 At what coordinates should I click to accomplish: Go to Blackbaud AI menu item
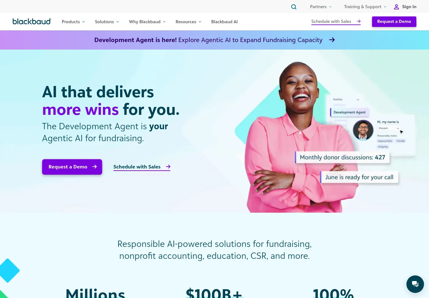coord(225,22)
